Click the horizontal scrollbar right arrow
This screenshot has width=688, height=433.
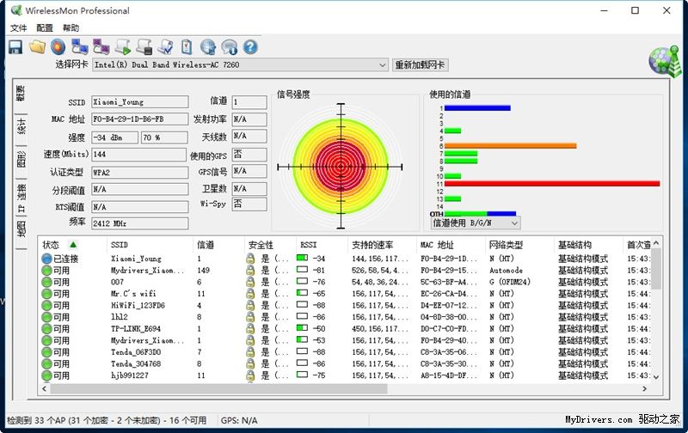click(644, 388)
